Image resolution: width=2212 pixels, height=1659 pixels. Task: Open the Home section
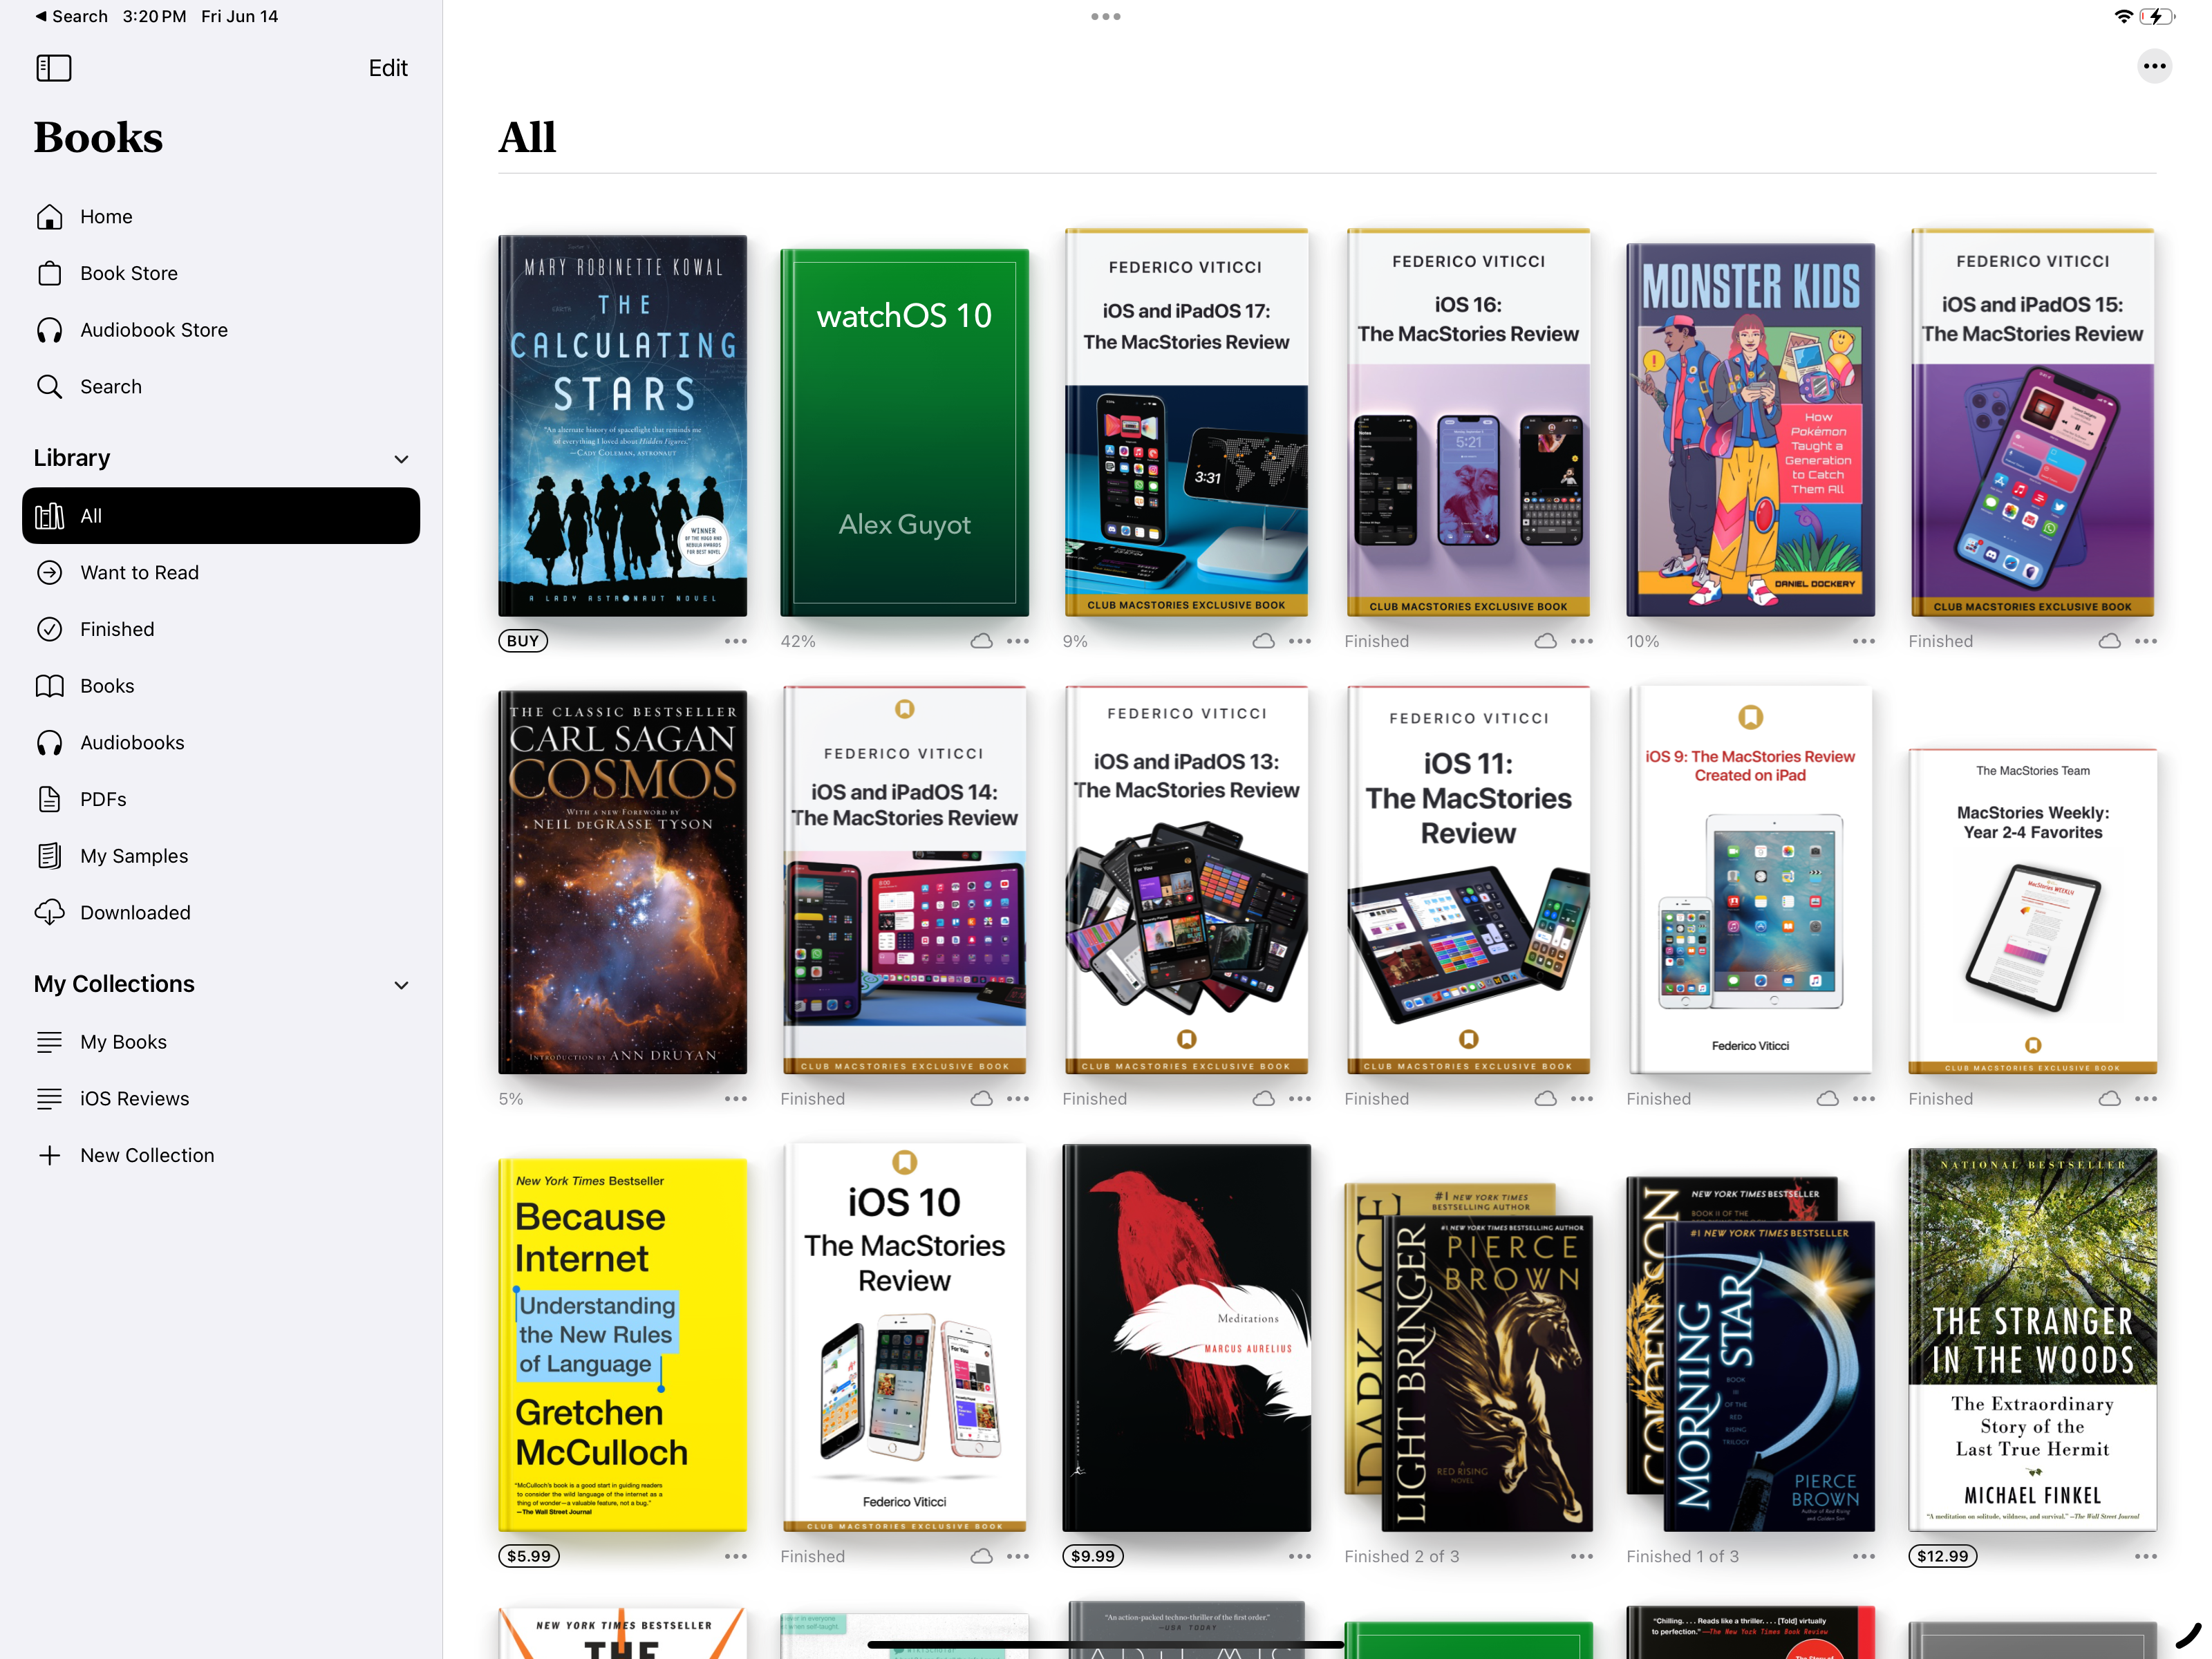[221, 217]
